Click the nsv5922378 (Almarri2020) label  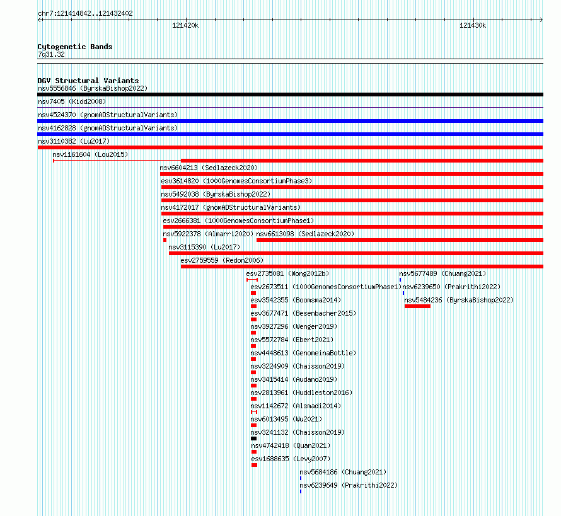click(208, 234)
